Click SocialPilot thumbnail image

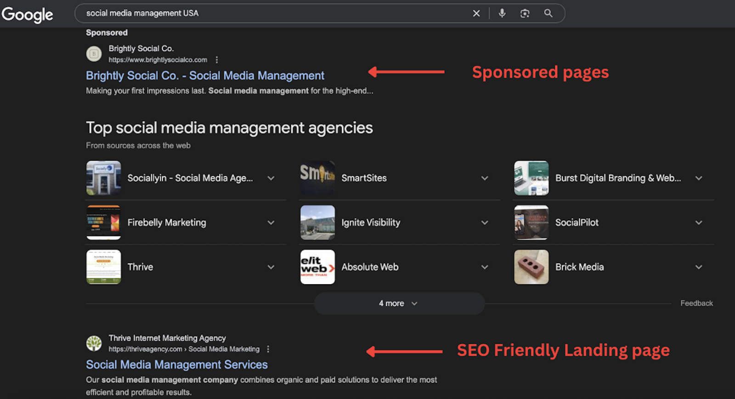531,222
